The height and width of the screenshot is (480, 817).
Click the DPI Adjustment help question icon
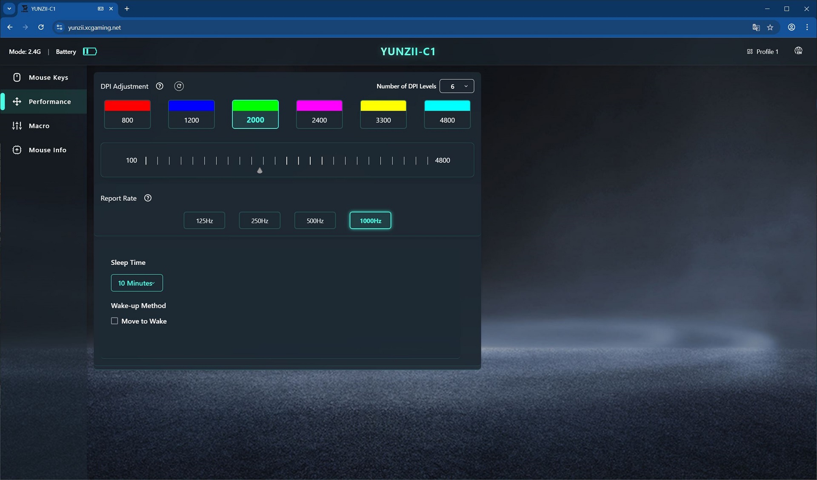pyautogui.click(x=160, y=86)
